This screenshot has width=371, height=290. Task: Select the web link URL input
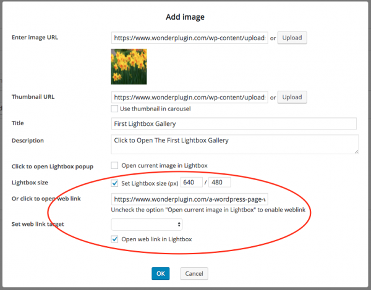[189, 199]
